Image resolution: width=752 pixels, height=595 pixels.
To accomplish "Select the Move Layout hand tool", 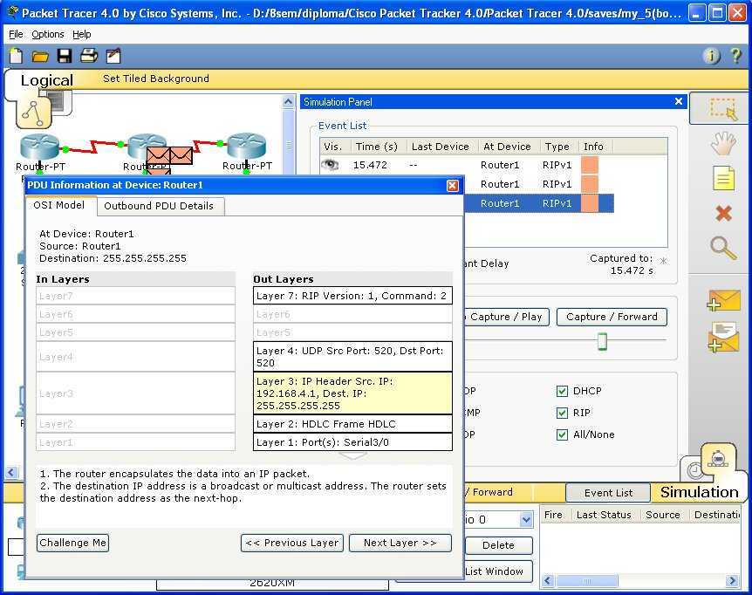I will 722,144.
